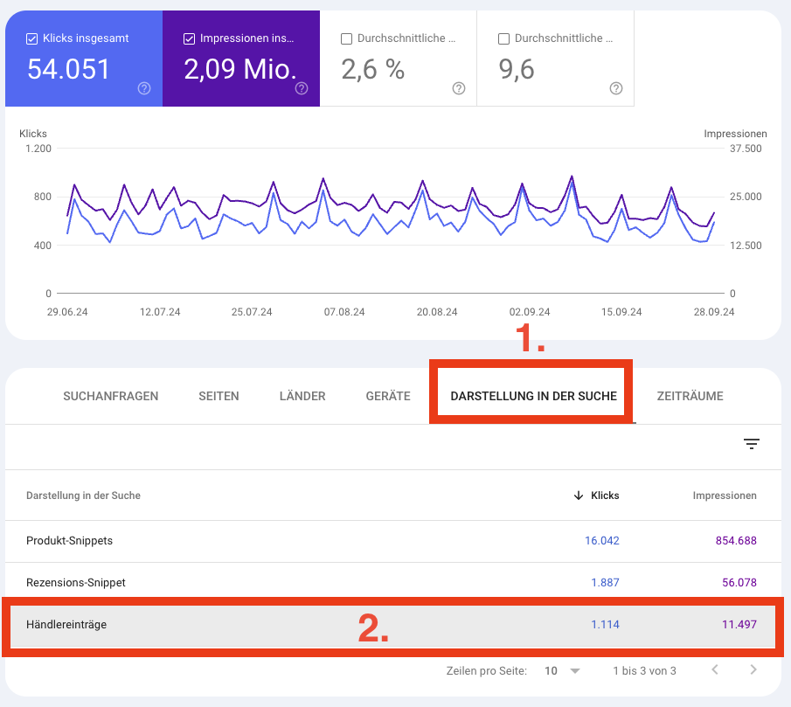791x707 pixels.
Task: Go to previous page arrow
Action: [x=714, y=670]
